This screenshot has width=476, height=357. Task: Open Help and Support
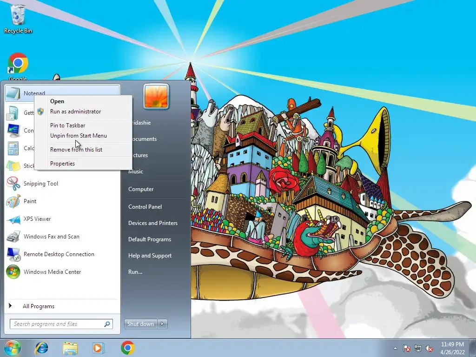[x=150, y=256]
